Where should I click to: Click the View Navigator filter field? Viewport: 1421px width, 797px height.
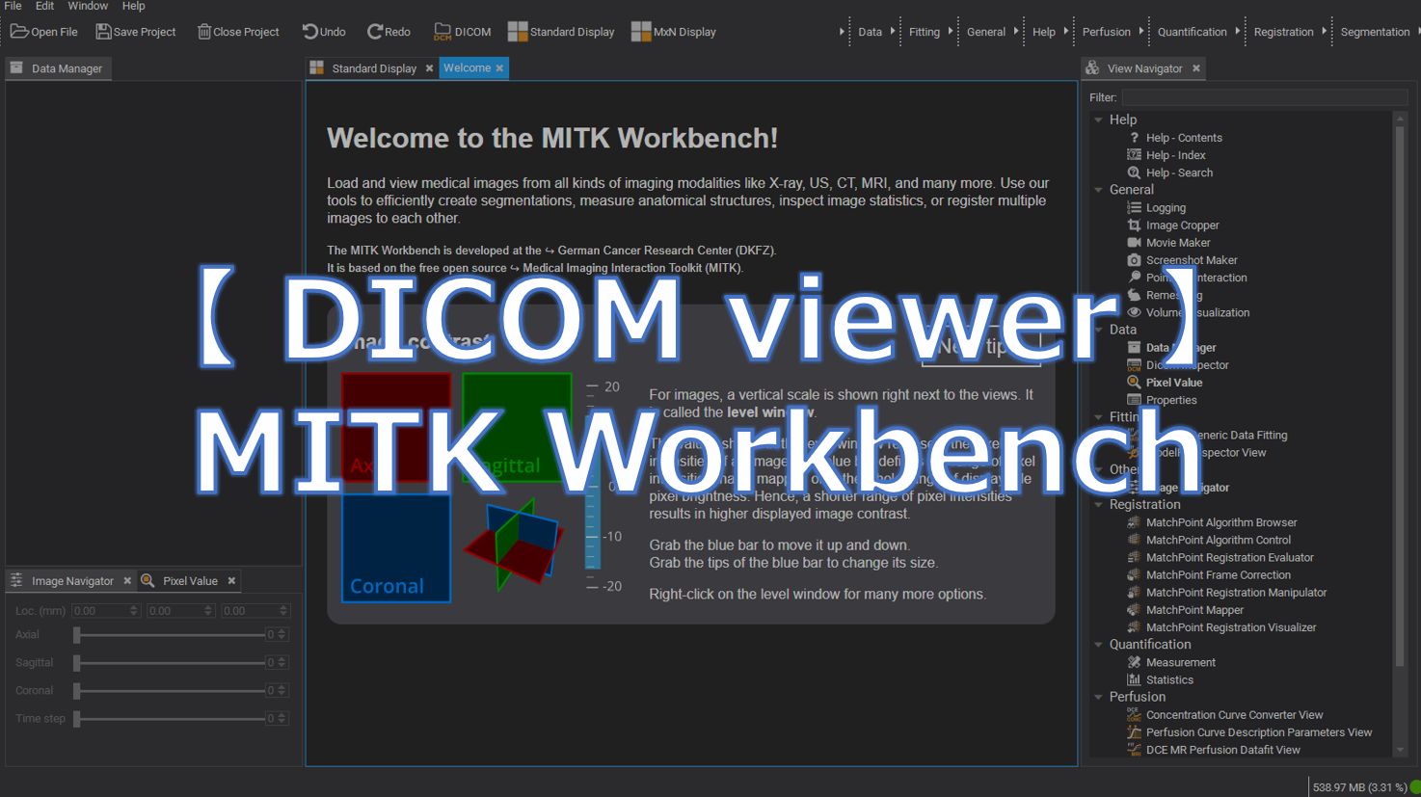coord(1263,96)
